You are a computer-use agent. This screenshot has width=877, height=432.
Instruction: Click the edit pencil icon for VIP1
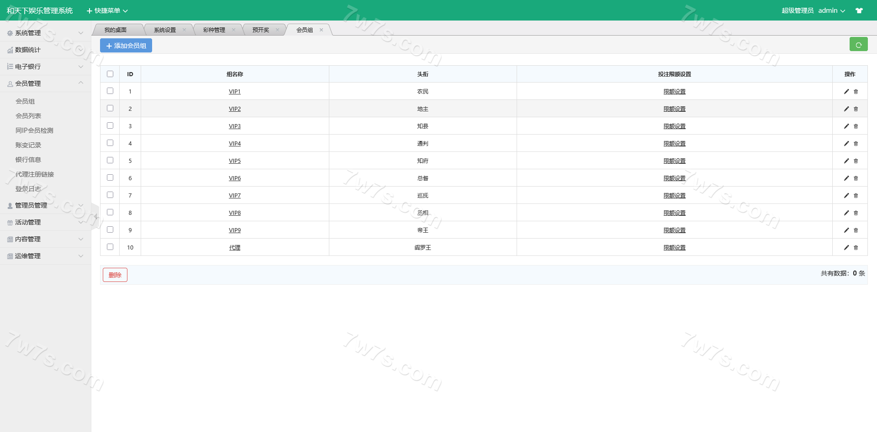[846, 92]
